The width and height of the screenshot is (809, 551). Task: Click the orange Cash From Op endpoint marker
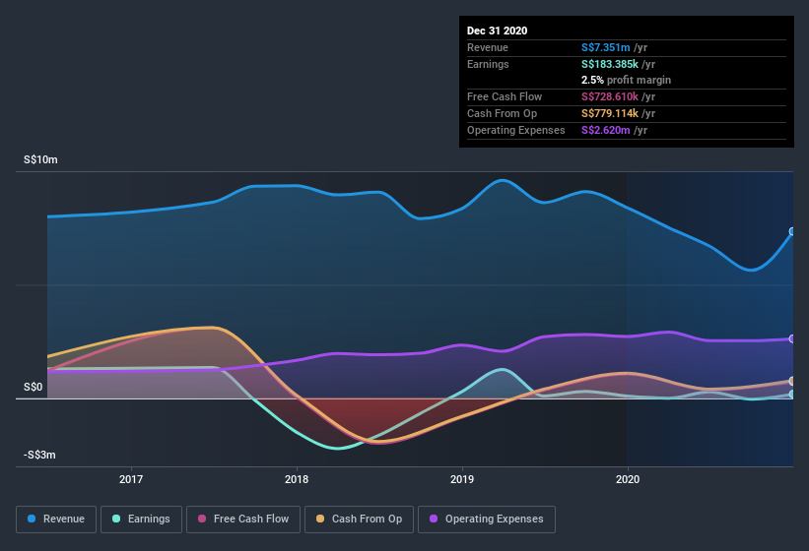(792, 381)
